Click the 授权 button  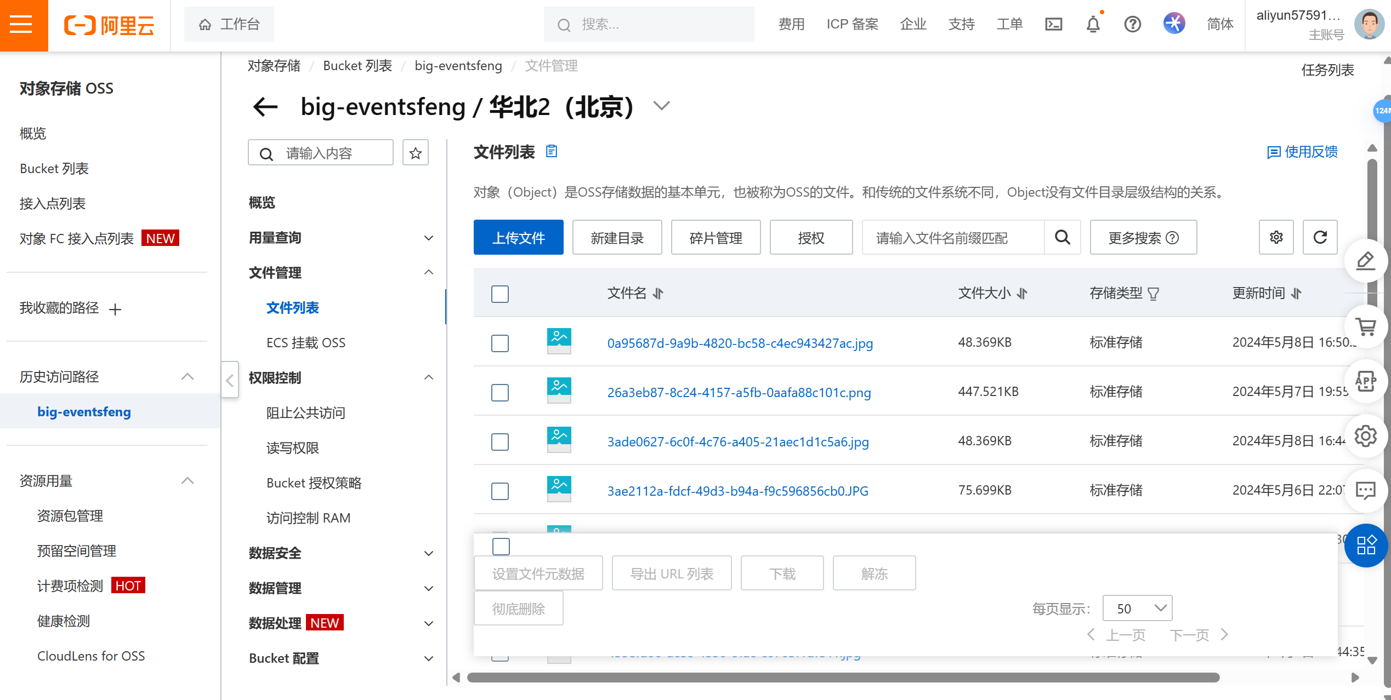coord(811,237)
